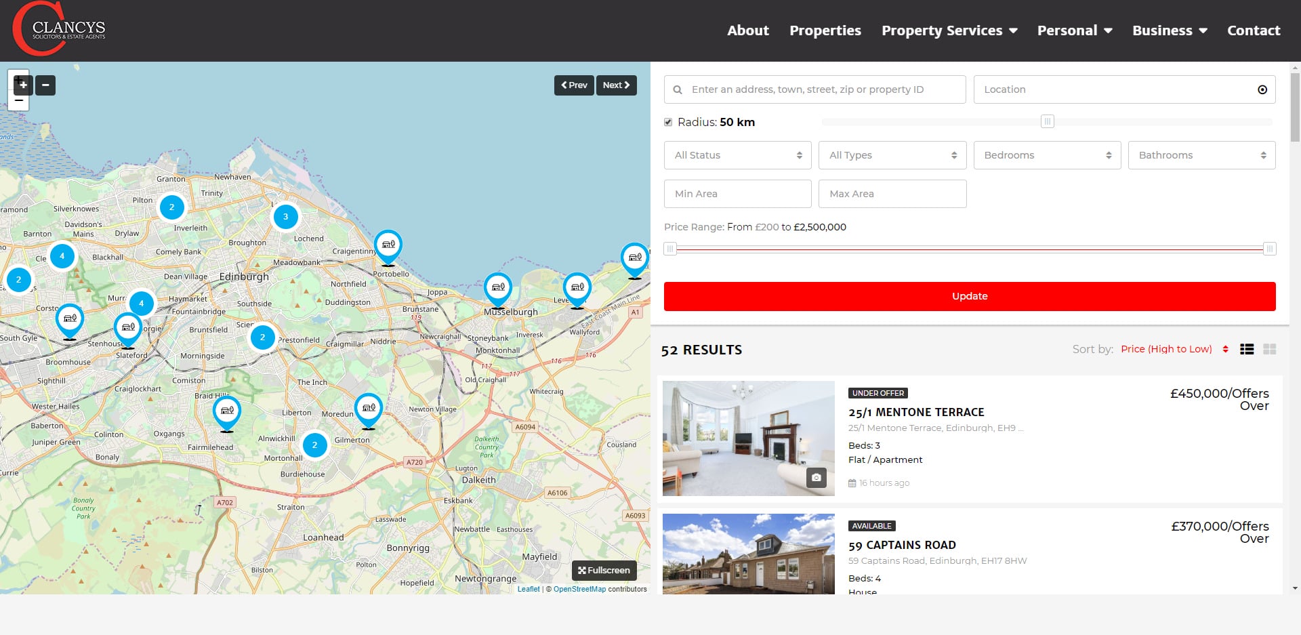Expand the Personal menu
The width and height of the screenshot is (1301, 635).
[x=1075, y=30]
